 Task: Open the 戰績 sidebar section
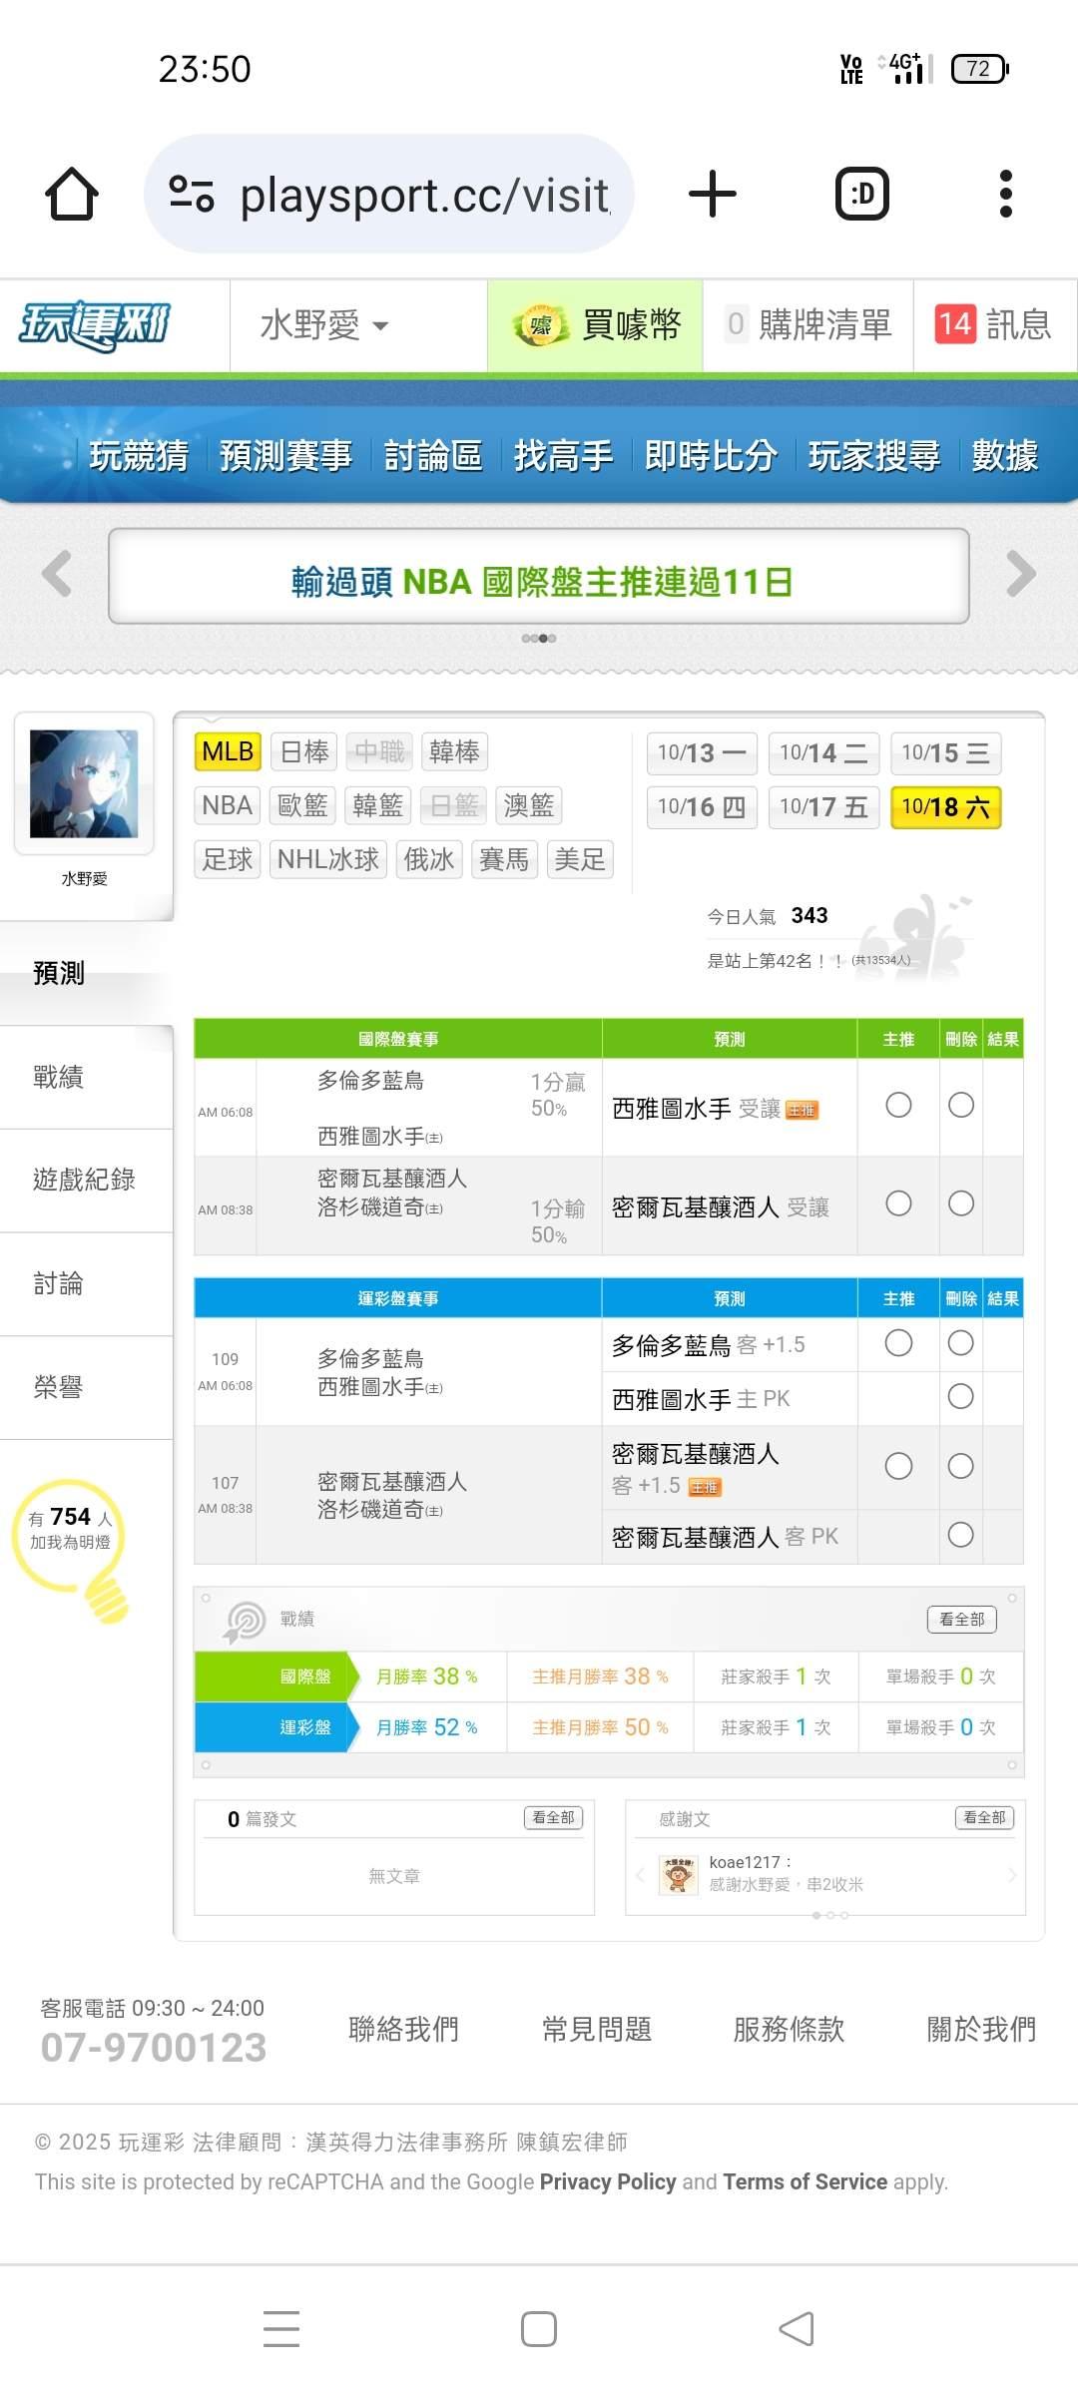tap(86, 1077)
